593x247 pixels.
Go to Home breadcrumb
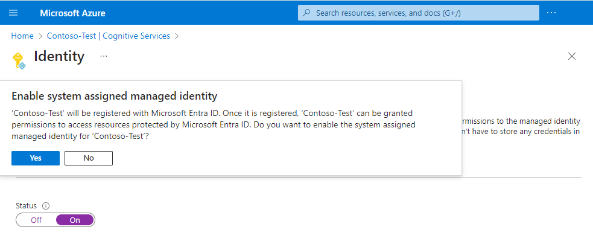[22, 36]
